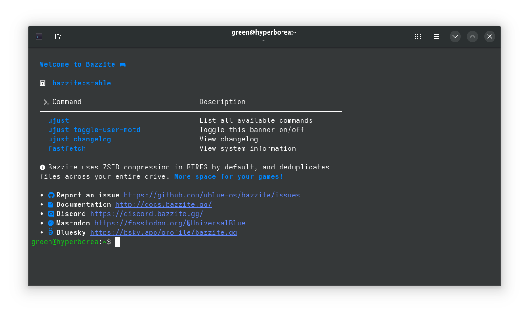Click 'More space for your games!' text

[229, 177]
